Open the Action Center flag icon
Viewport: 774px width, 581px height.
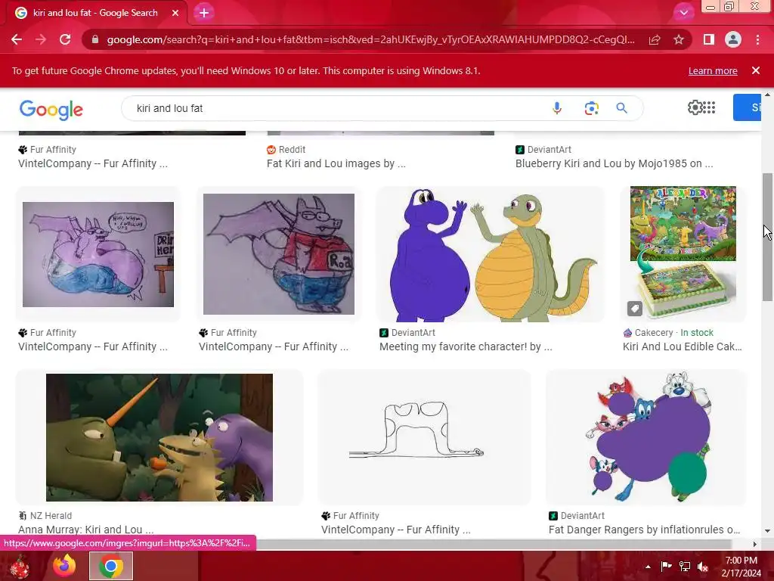666,567
